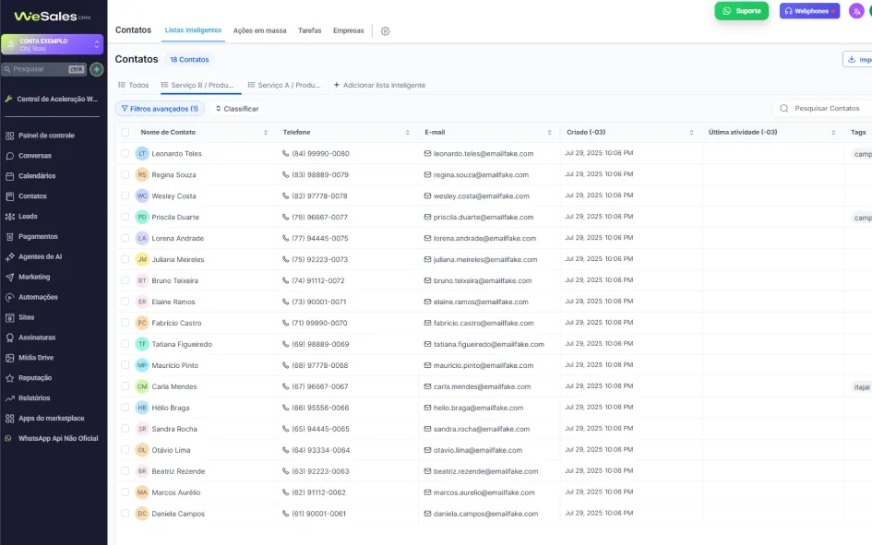Screen dimensions: 872x545
Task: Open Filtros avançados (1) button
Action: click(160, 109)
